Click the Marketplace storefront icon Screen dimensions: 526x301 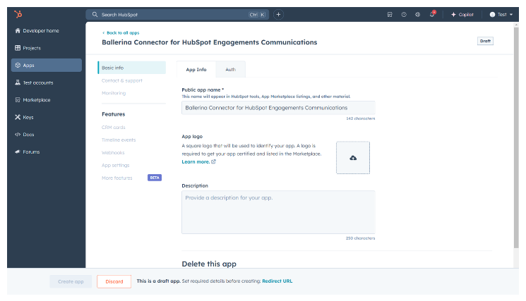coord(18,100)
